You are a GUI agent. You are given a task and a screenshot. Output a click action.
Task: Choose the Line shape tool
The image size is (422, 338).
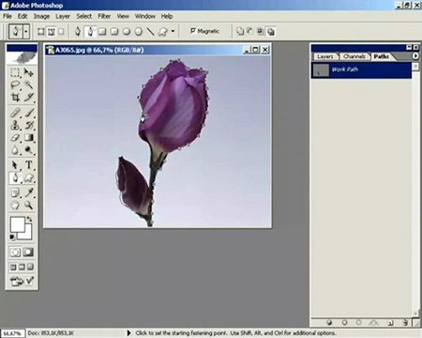coord(150,32)
